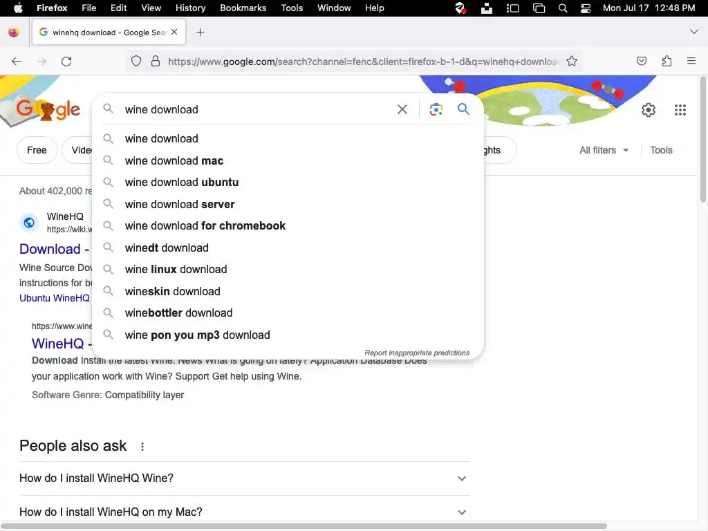The width and height of the screenshot is (708, 531).
Task: Click the vertical page scrollbar
Action: tap(702, 140)
